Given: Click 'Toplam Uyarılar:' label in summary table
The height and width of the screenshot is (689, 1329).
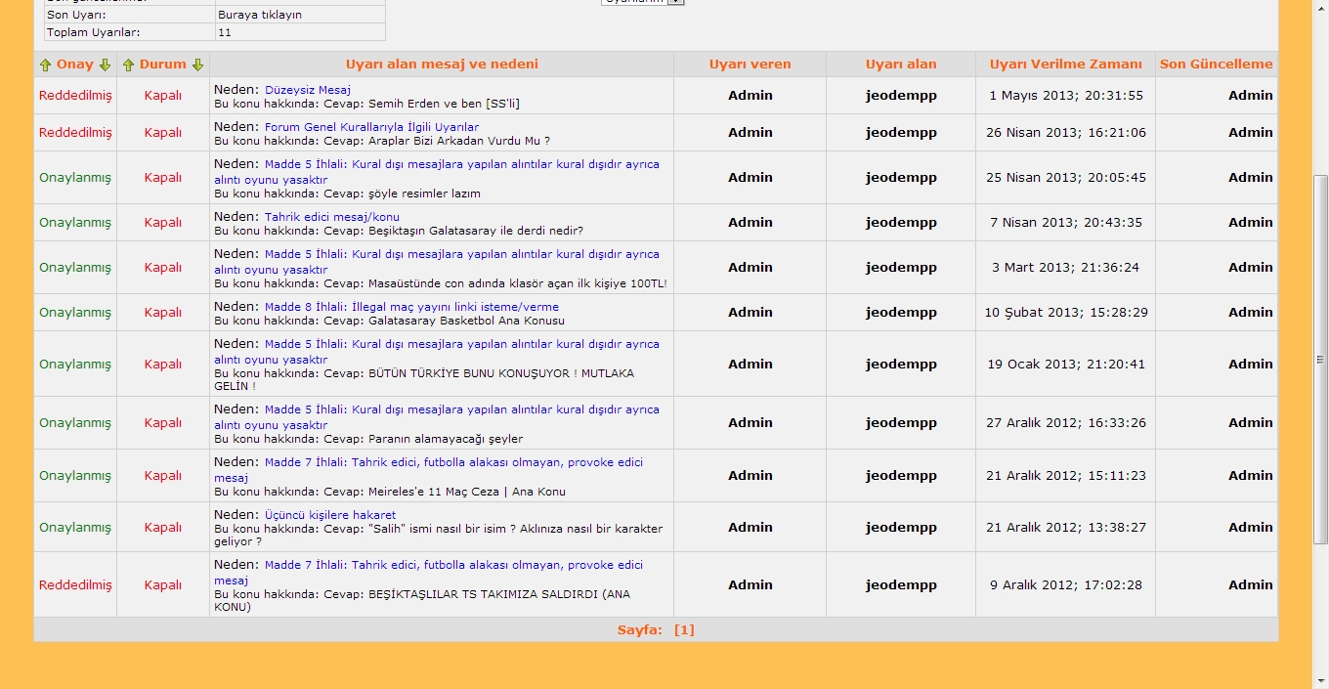Looking at the screenshot, I should [93, 32].
